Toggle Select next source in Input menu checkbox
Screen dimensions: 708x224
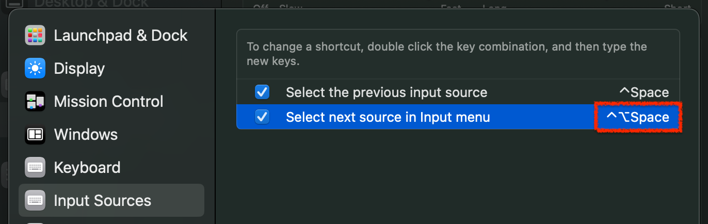click(262, 117)
